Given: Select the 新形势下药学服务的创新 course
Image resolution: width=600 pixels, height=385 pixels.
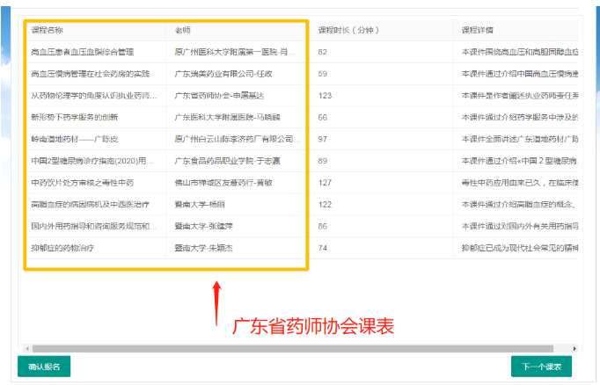Looking at the screenshot, I should click(74, 117).
